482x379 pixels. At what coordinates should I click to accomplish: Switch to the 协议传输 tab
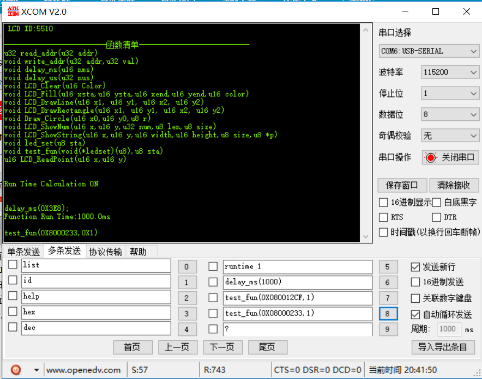click(x=105, y=252)
